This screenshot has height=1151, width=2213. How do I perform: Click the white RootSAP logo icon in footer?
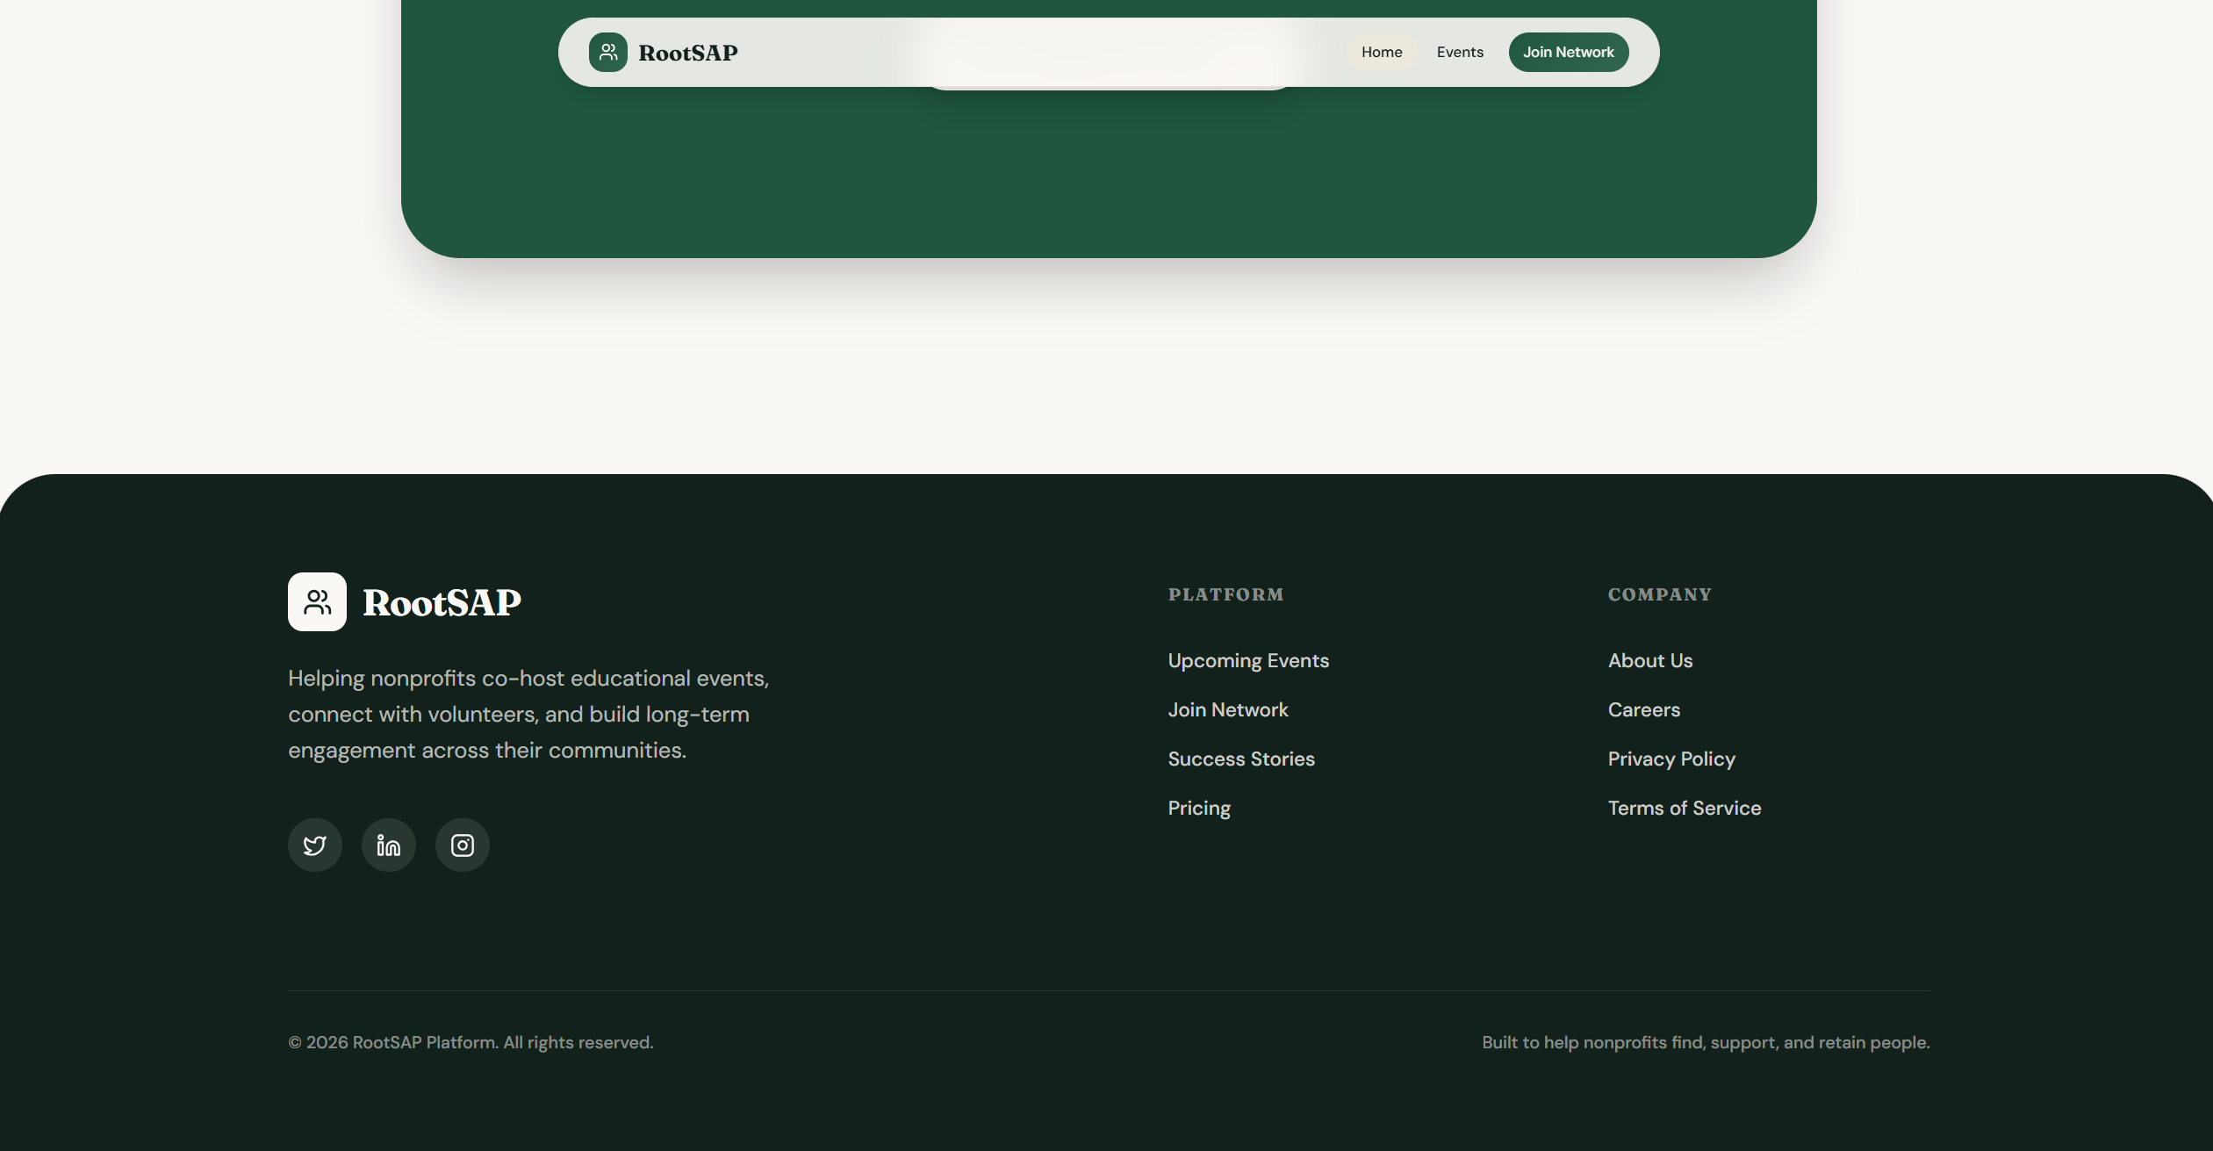[317, 602]
